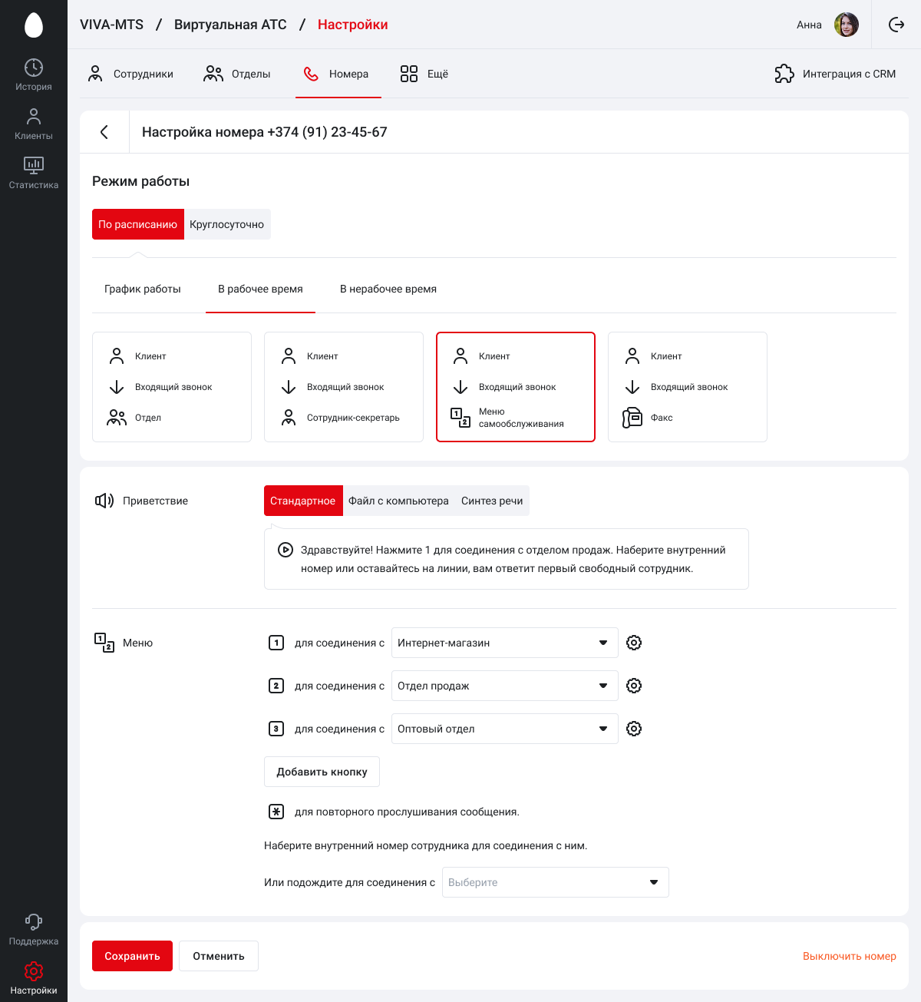Select the Факс call routing card
Viewport: 921px width, 1002px height.
click(x=687, y=387)
